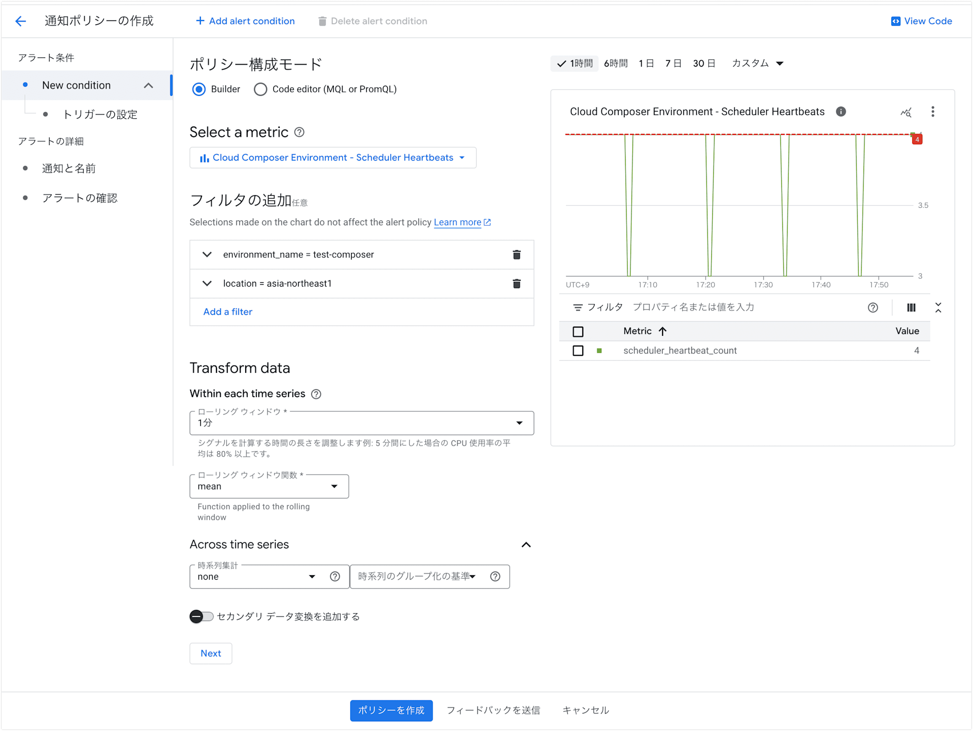973x731 pixels.
Task: Click the Next button
Action: 210,654
